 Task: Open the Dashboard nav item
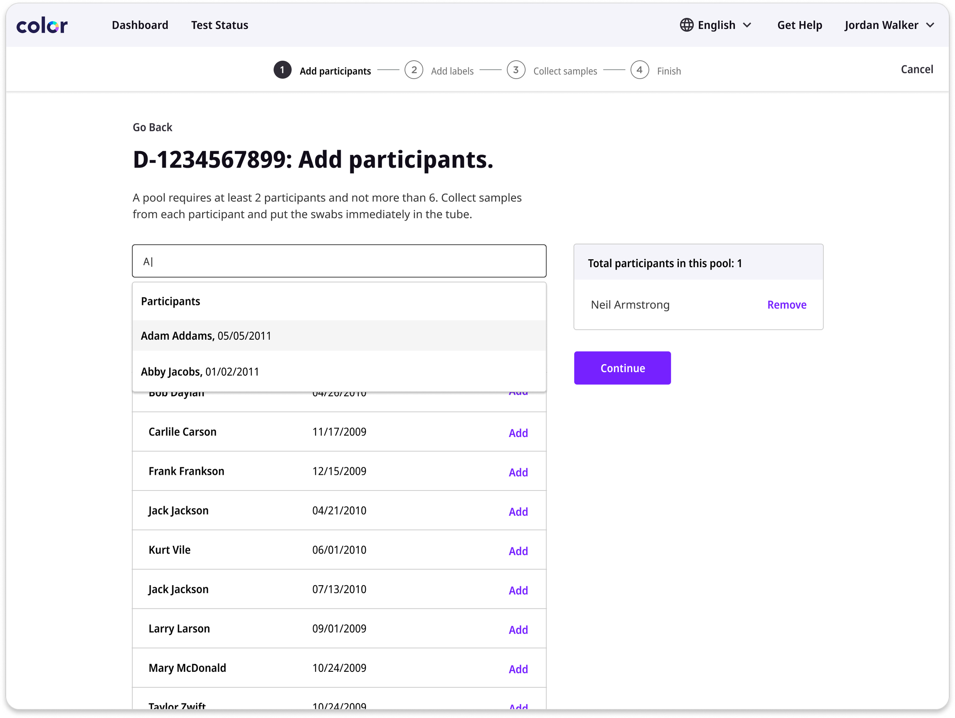tap(140, 25)
